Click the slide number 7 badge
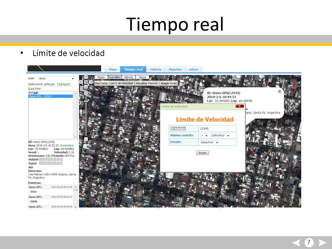The image size is (332, 249). (309, 242)
